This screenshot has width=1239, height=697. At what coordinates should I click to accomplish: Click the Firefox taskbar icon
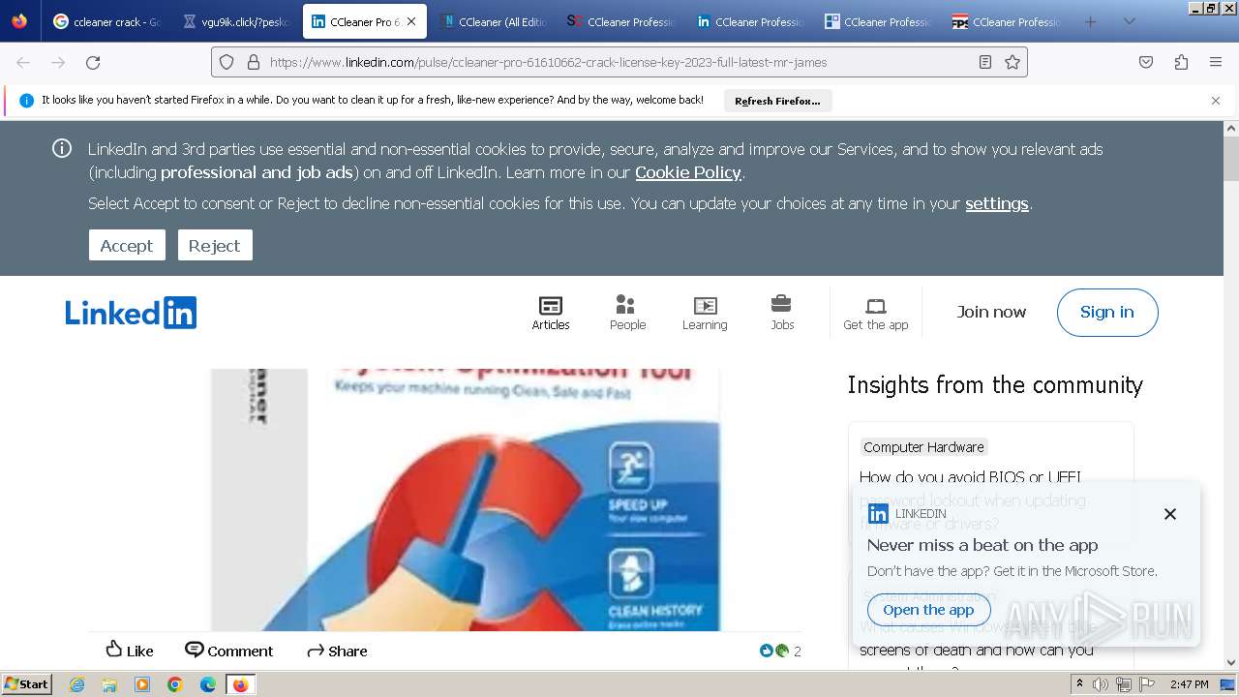coord(241,684)
